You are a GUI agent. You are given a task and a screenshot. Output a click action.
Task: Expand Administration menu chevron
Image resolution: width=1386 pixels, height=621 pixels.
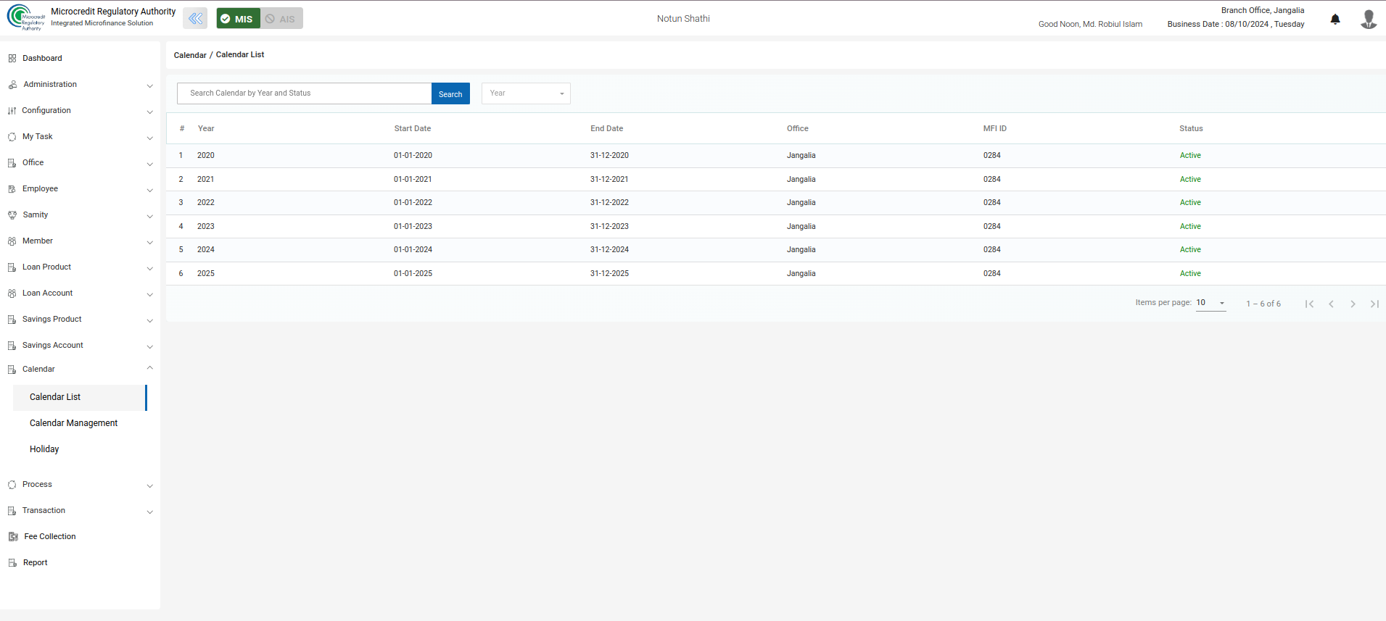149,86
